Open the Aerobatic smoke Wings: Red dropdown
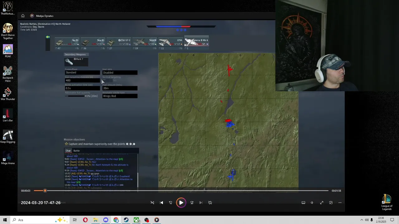The width and height of the screenshot is (399, 224). (x=120, y=96)
